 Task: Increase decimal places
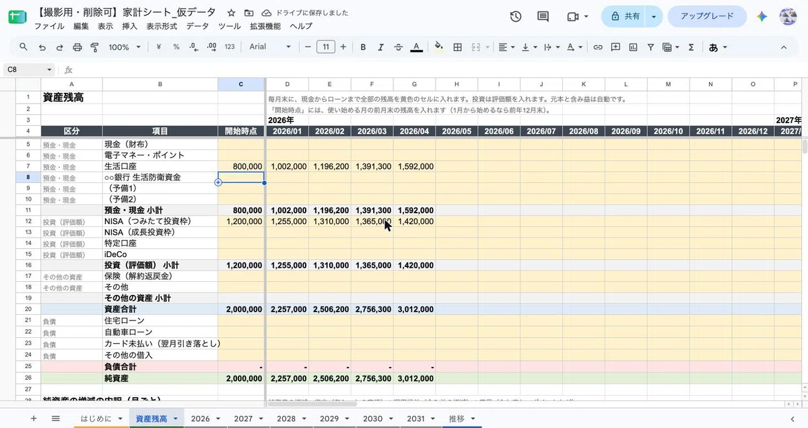pos(211,47)
